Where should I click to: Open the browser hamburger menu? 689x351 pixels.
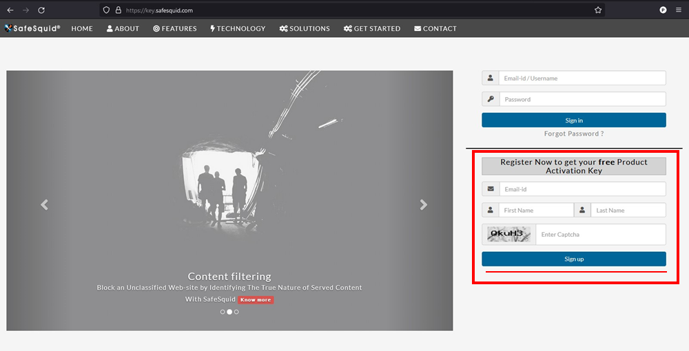679,10
